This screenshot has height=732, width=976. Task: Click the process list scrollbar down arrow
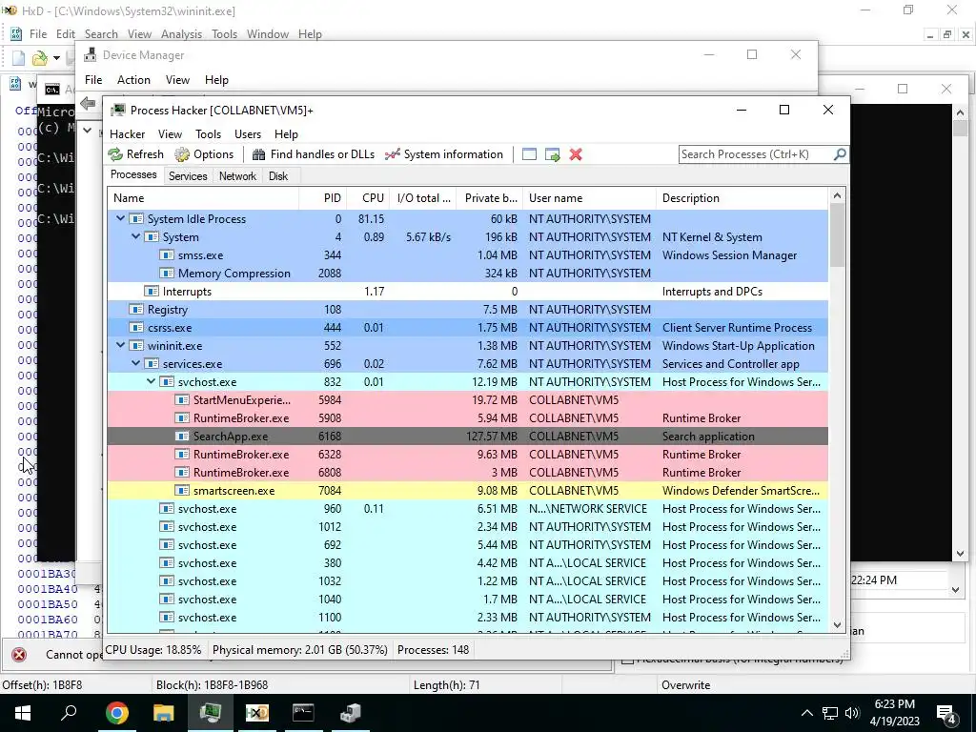[837, 625]
